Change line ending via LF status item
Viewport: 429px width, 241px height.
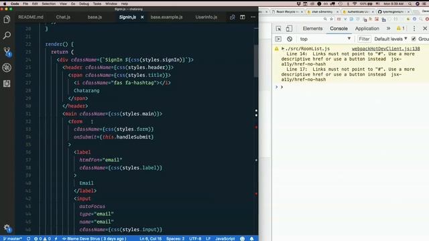pyautogui.click(x=208, y=238)
